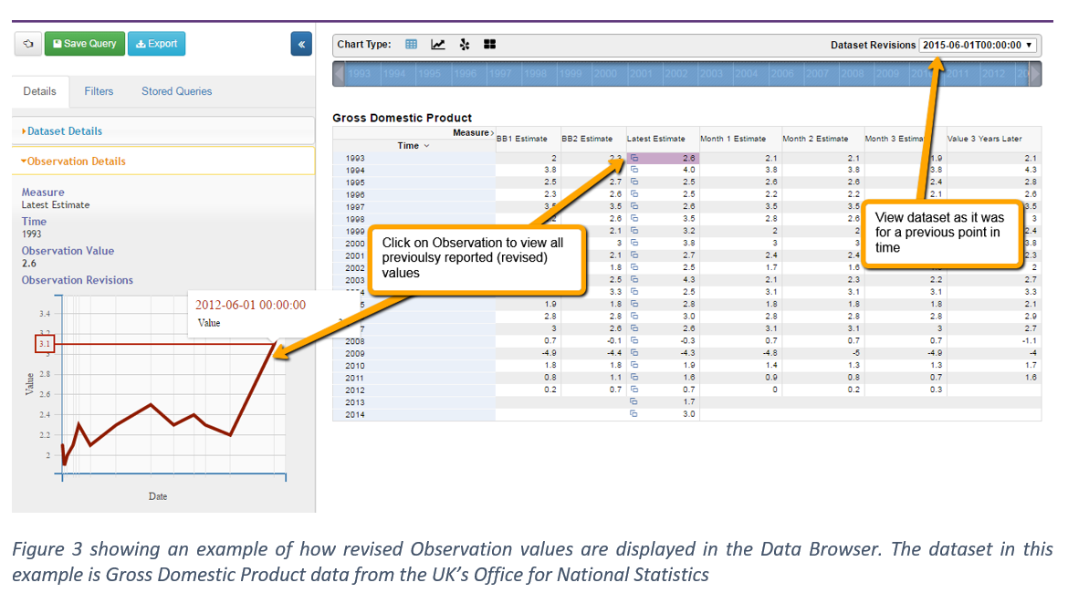Collapse the Observation Details section
The width and height of the screenshot is (1068, 593).
[77, 161]
